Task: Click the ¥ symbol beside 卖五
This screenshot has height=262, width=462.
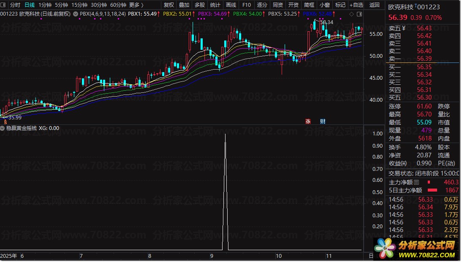Action: click(403, 28)
